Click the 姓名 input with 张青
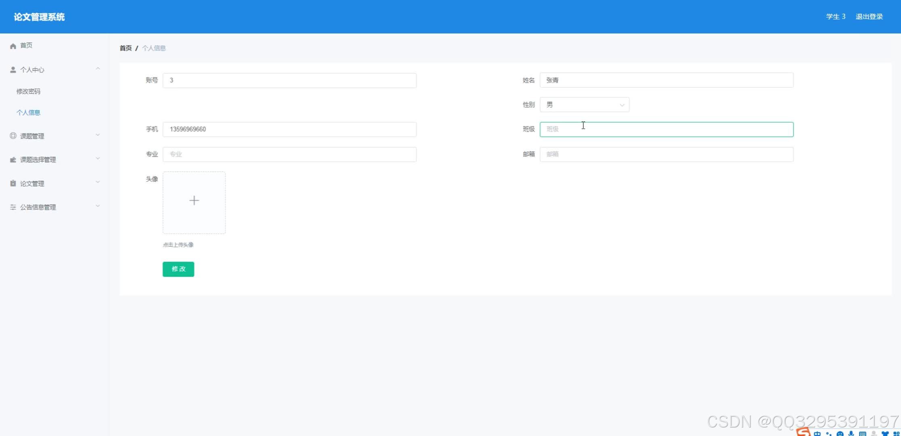 point(666,80)
